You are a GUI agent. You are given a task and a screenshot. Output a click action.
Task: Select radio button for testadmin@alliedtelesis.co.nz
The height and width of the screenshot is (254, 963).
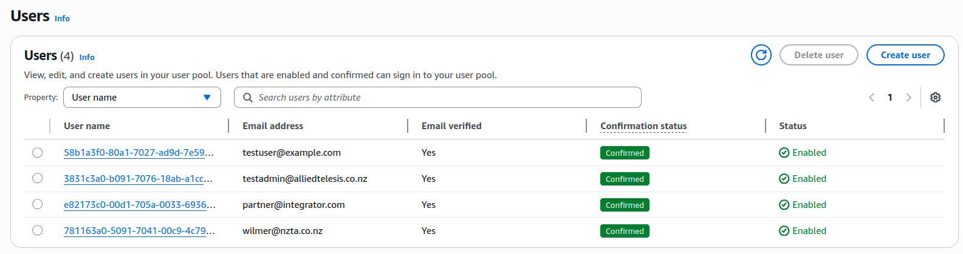[38, 179]
